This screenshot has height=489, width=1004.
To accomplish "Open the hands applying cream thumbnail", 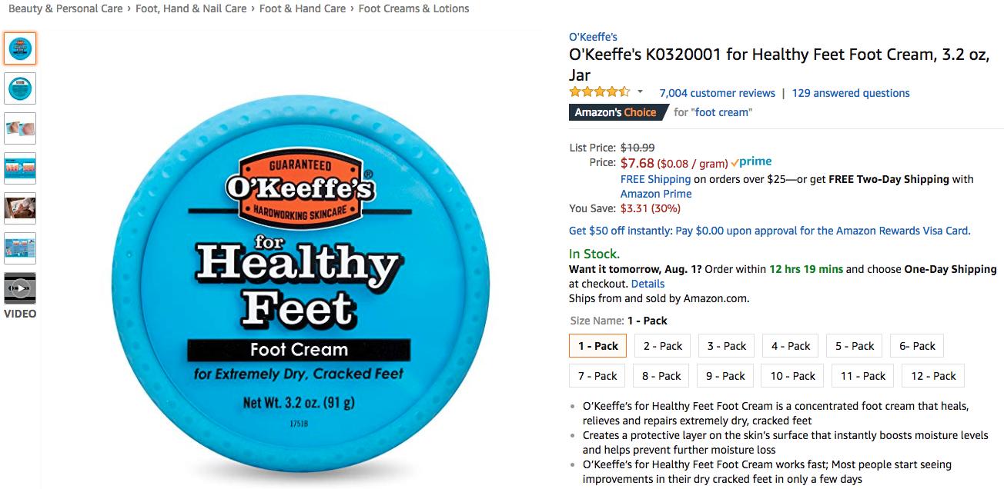I will (x=20, y=208).
